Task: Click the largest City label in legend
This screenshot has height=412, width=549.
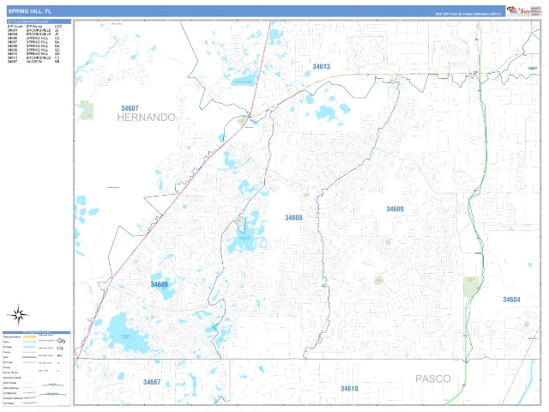Action: (62, 341)
